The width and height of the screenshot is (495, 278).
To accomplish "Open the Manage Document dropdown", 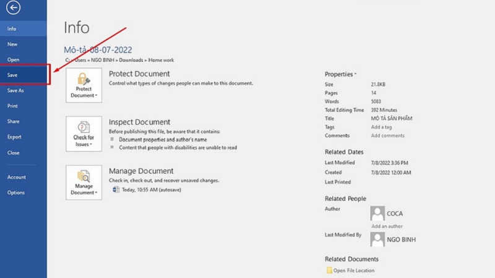I will 84,182.
